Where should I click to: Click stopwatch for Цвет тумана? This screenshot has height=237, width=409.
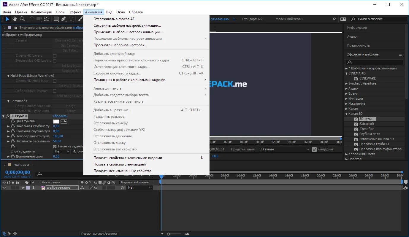[x=13, y=121]
